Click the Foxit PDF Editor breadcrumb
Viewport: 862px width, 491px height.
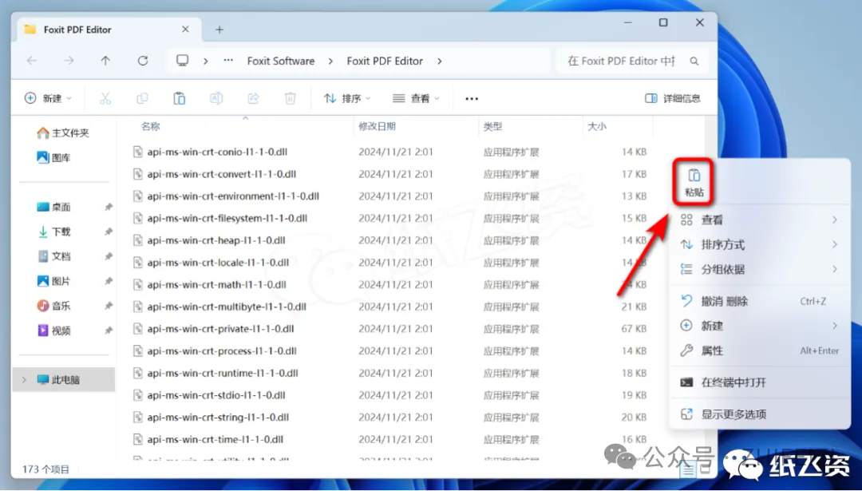(385, 61)
